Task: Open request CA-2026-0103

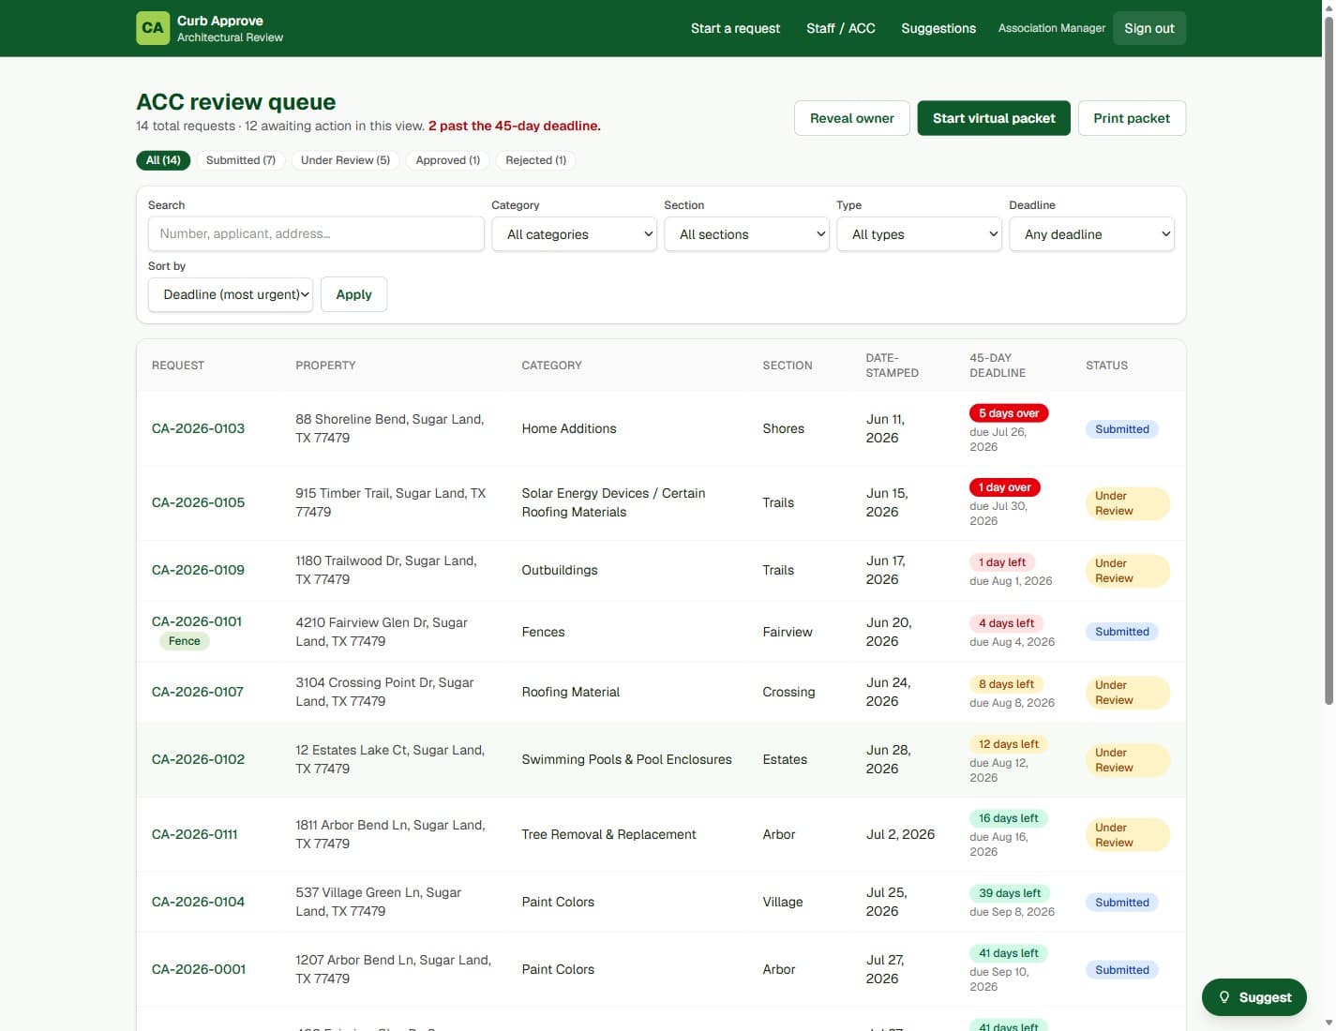Action: (198, 428)
